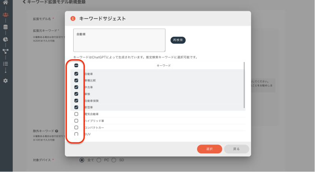Open the audience people icon in the sidebar
315x172 pixels.
click(x=6, y=14)
